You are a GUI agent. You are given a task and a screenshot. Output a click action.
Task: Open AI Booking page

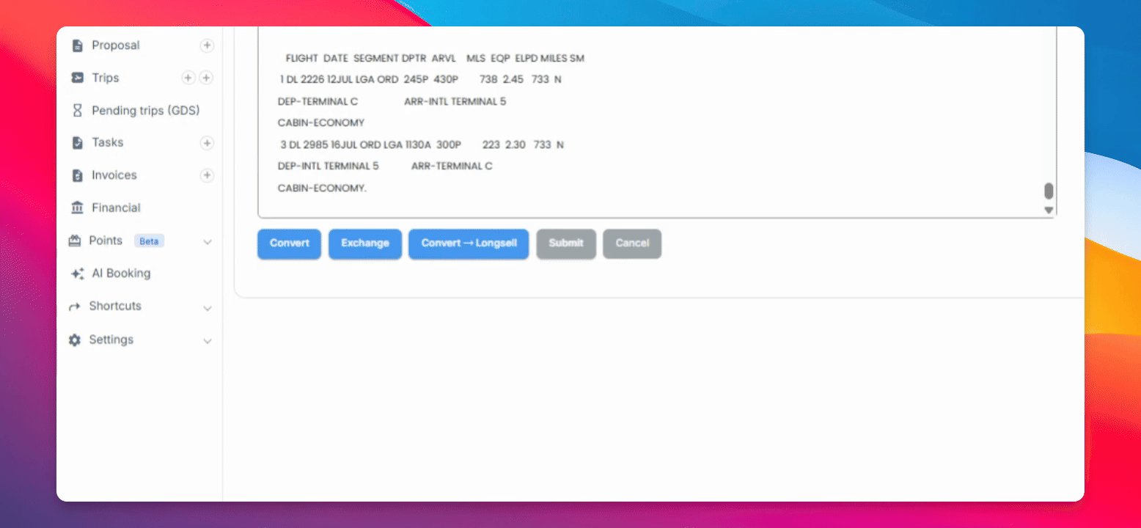click(x=121, y=273)
